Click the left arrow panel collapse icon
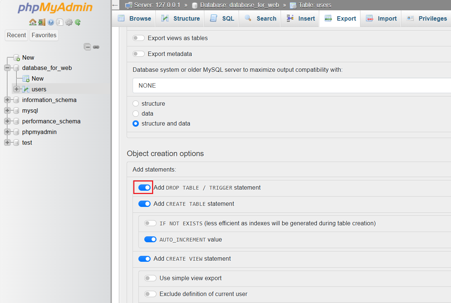 [x=115, y=5]
